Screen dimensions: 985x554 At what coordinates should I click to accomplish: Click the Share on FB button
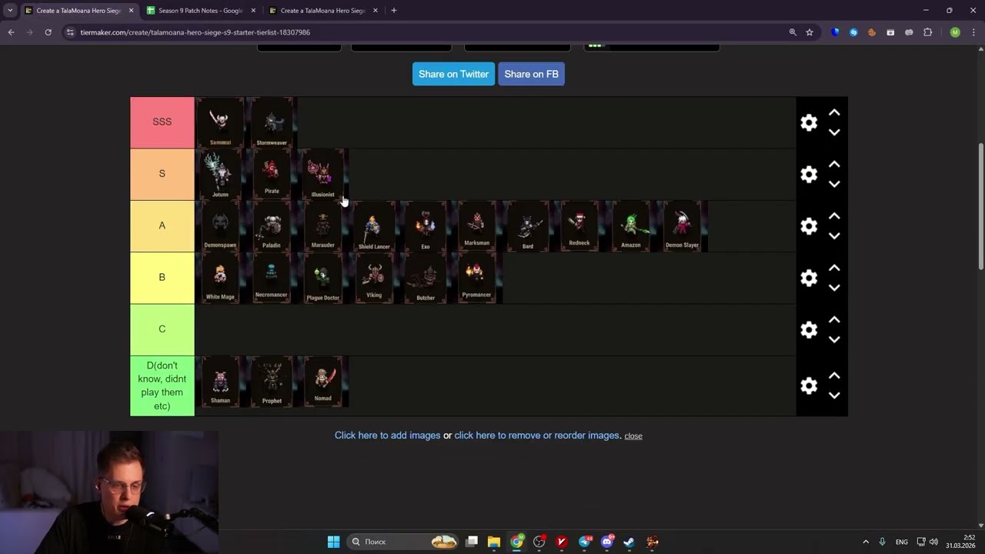531,74
